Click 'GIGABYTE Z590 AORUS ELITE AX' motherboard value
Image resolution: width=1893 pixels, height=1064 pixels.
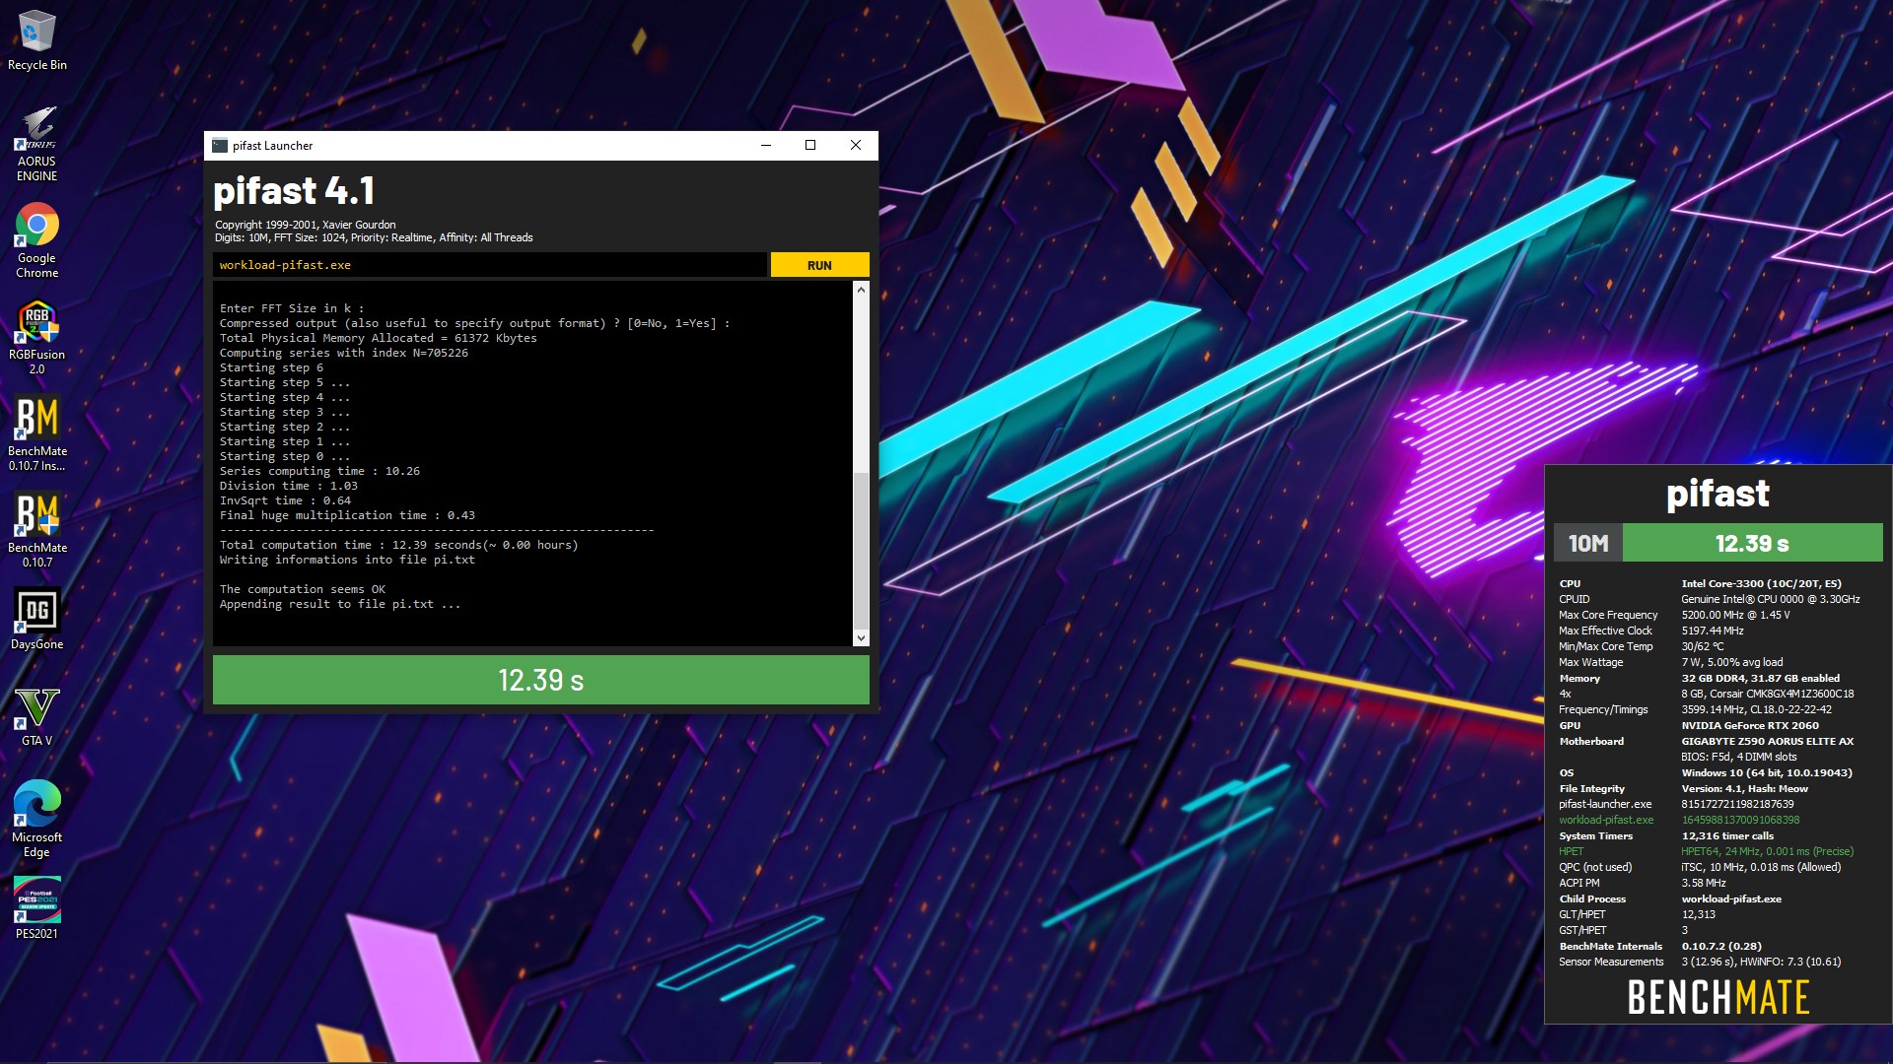point(1767,741)
